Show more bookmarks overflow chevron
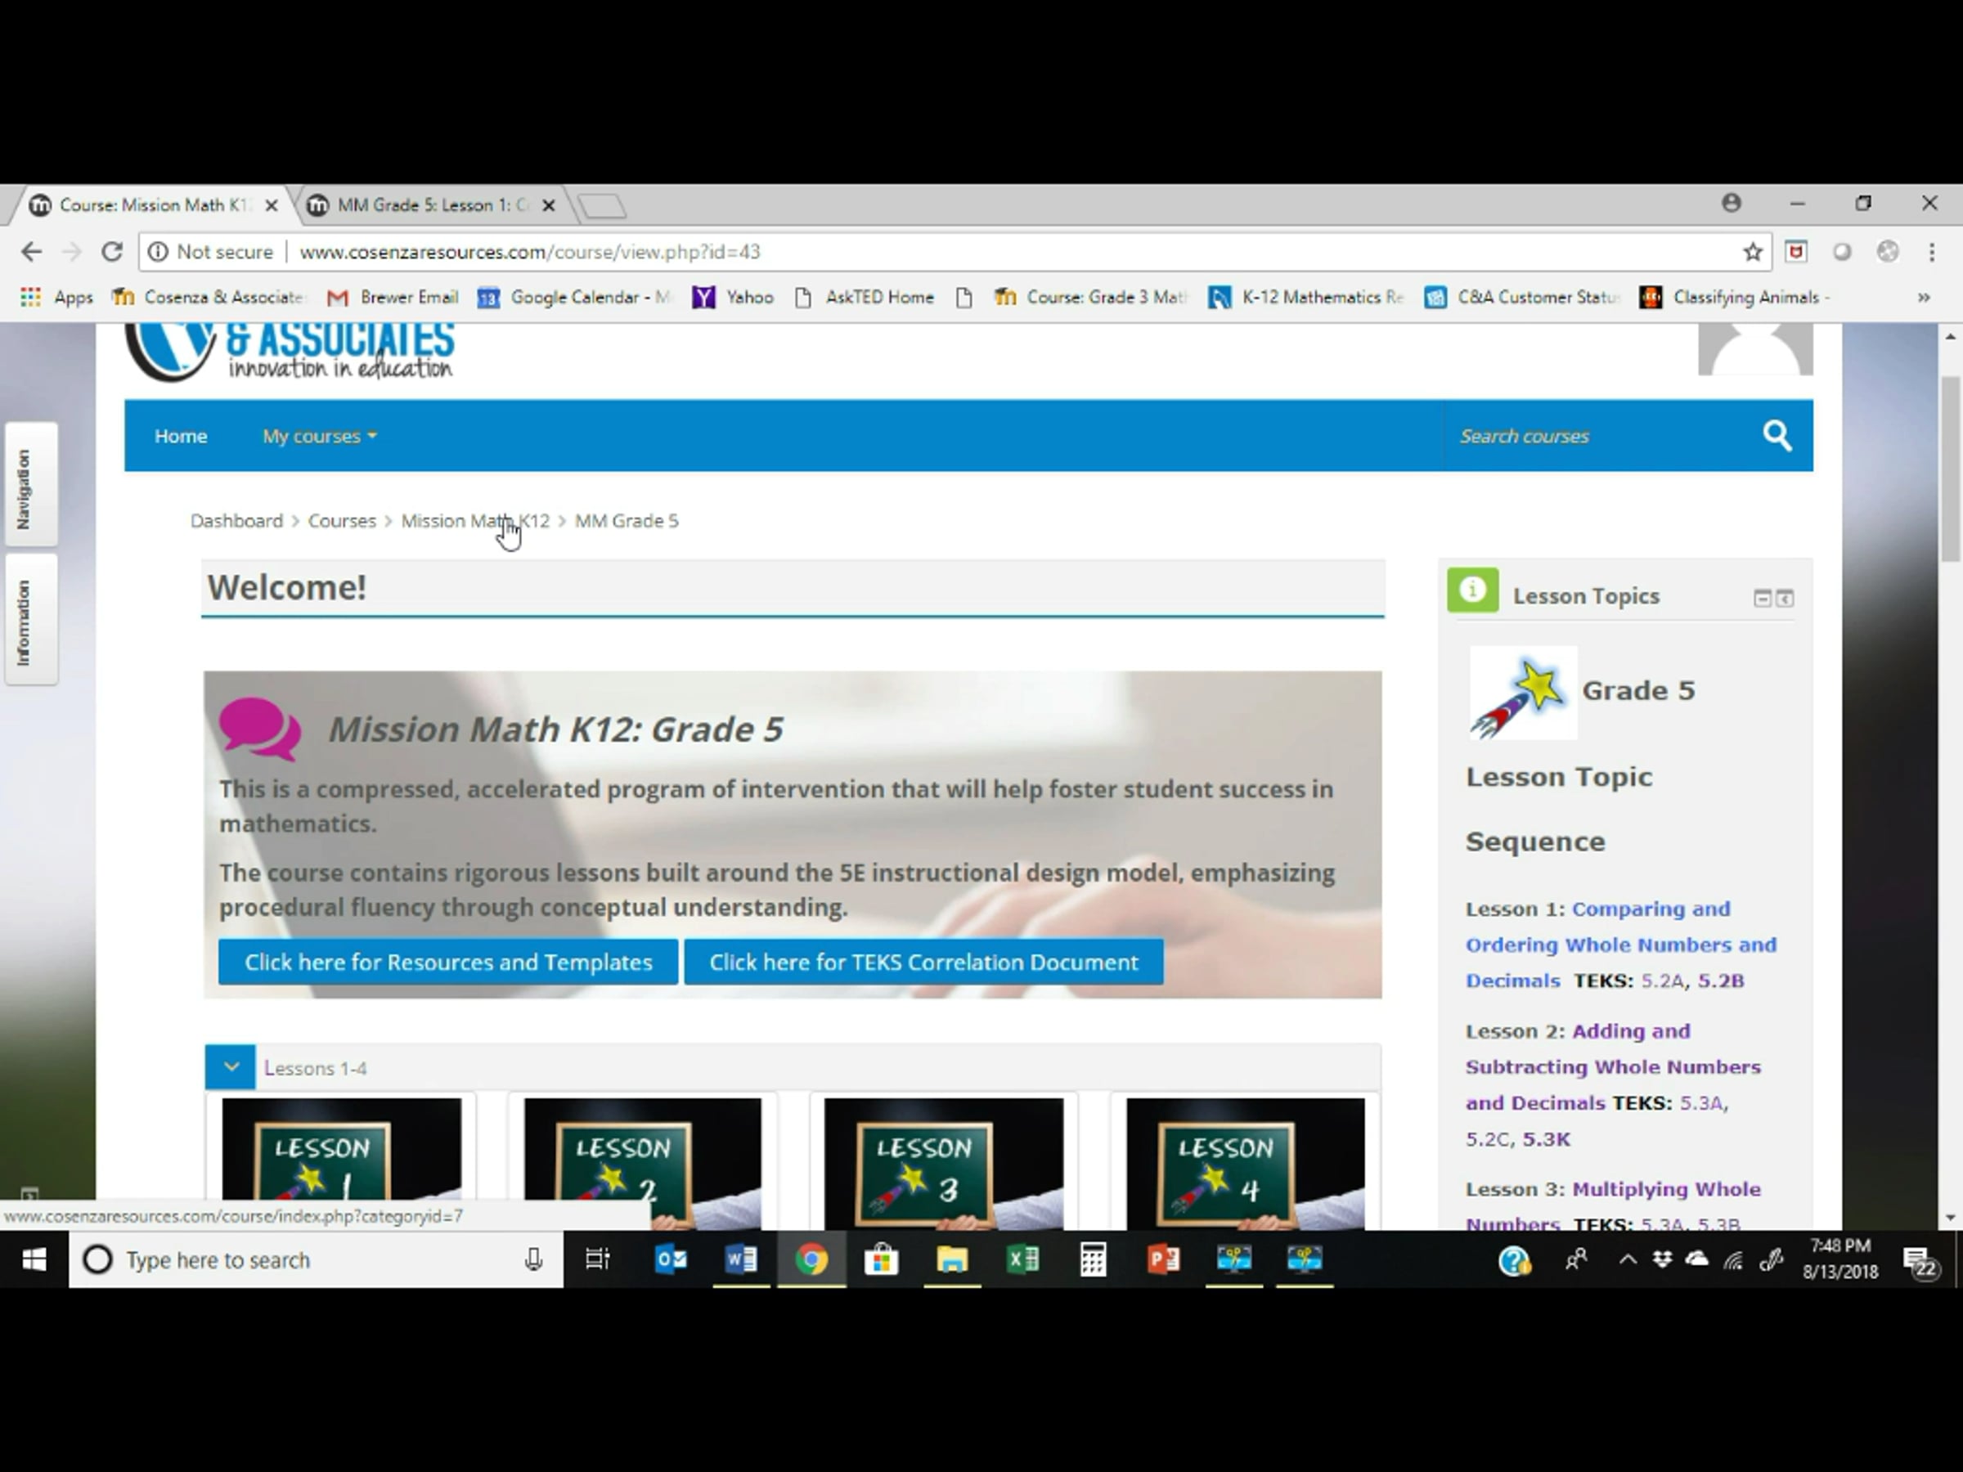Image resolution: width=1963 pixels, height=1472 pixels. 1923,297
